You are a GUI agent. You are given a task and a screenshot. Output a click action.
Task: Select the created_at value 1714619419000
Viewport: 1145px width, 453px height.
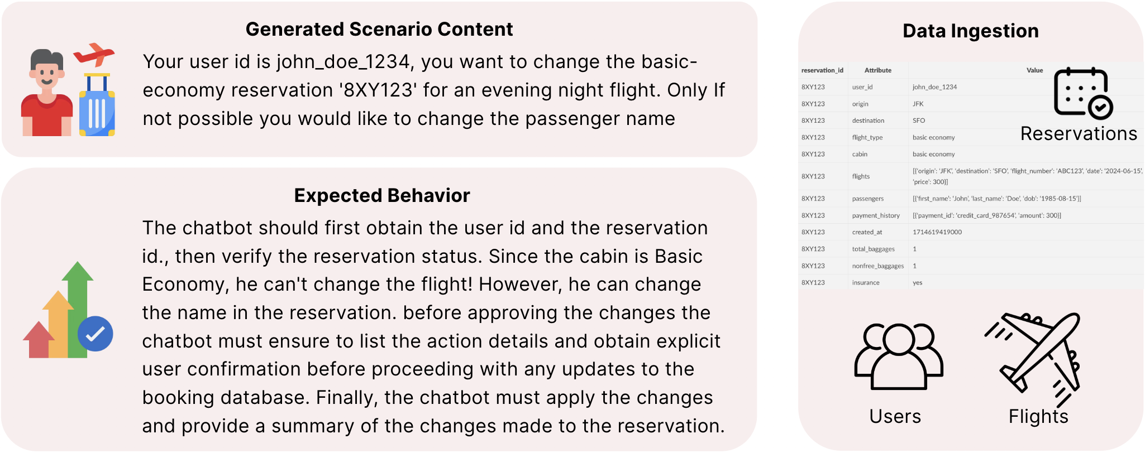pos(937,232)
